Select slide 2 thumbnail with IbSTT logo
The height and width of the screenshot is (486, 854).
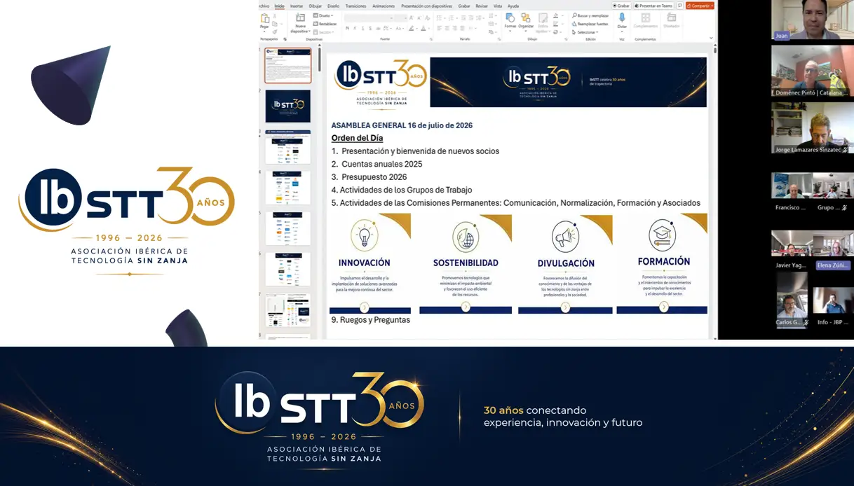click(x=287, y=106)
